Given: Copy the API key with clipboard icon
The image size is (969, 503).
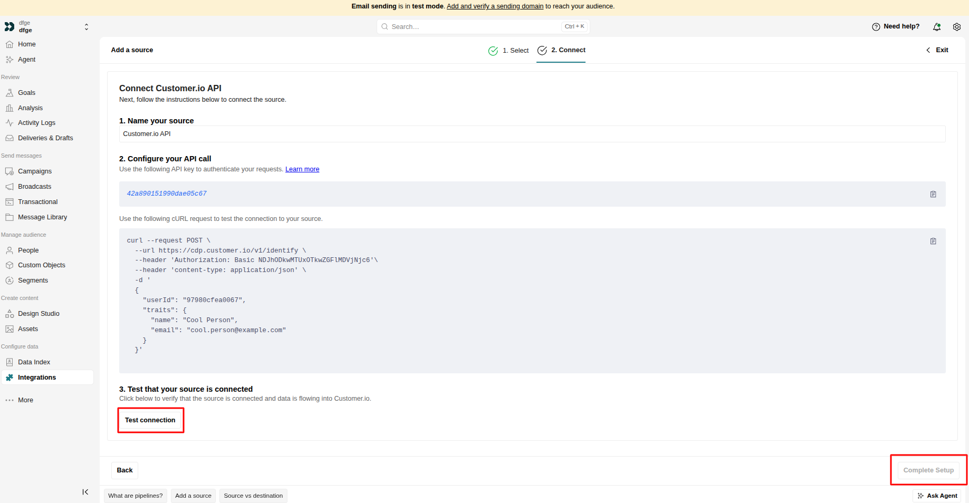Looking at the screenshot, I should click(933, 194).
